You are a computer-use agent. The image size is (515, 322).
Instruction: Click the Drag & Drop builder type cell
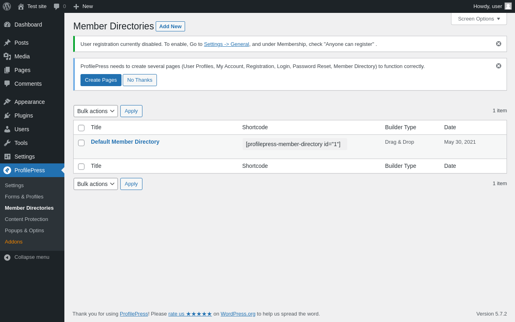pyautogui.click(x=400, y=142)
